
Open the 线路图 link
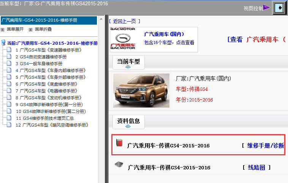pos(256,167)
